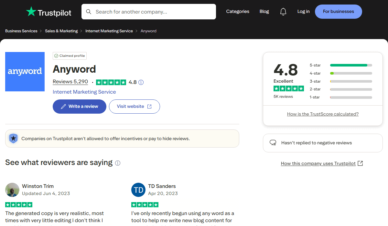Click the Trustpilot shield badge icon

coord(13,138)
